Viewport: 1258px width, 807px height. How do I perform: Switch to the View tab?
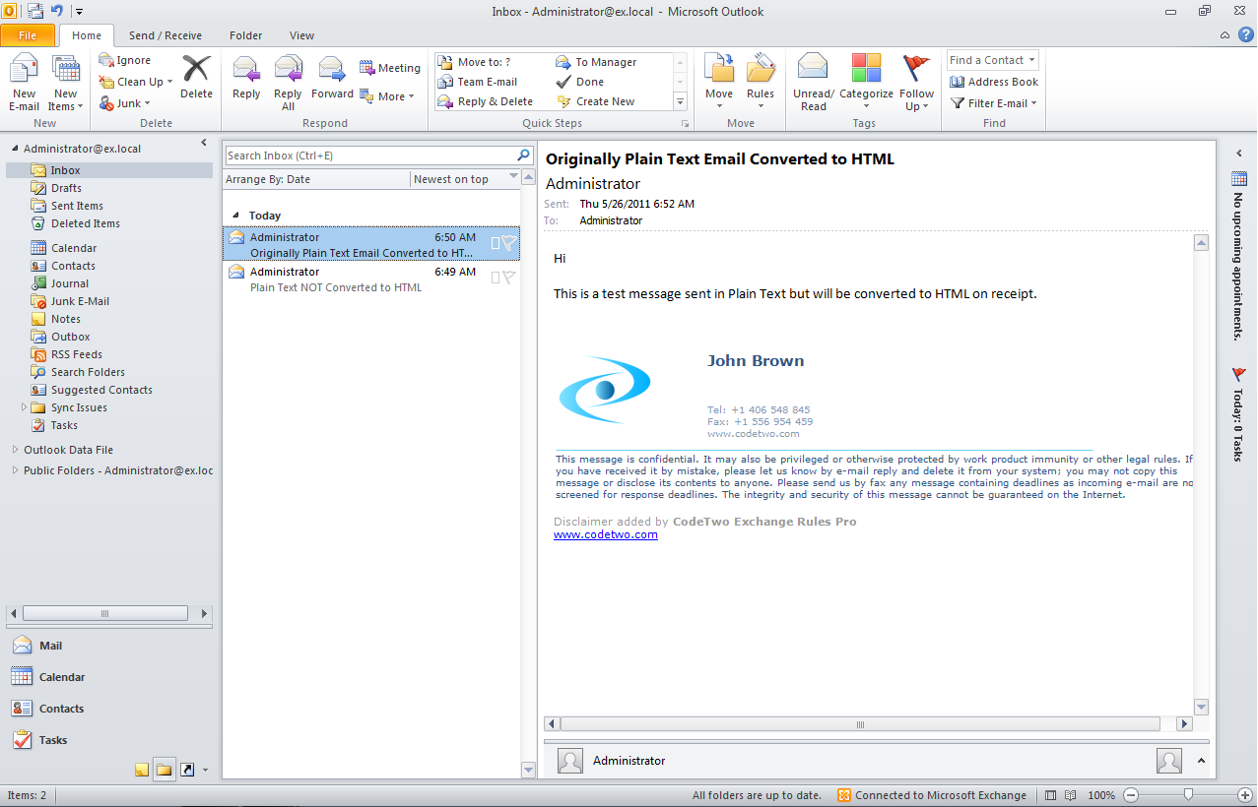[301, 35]
